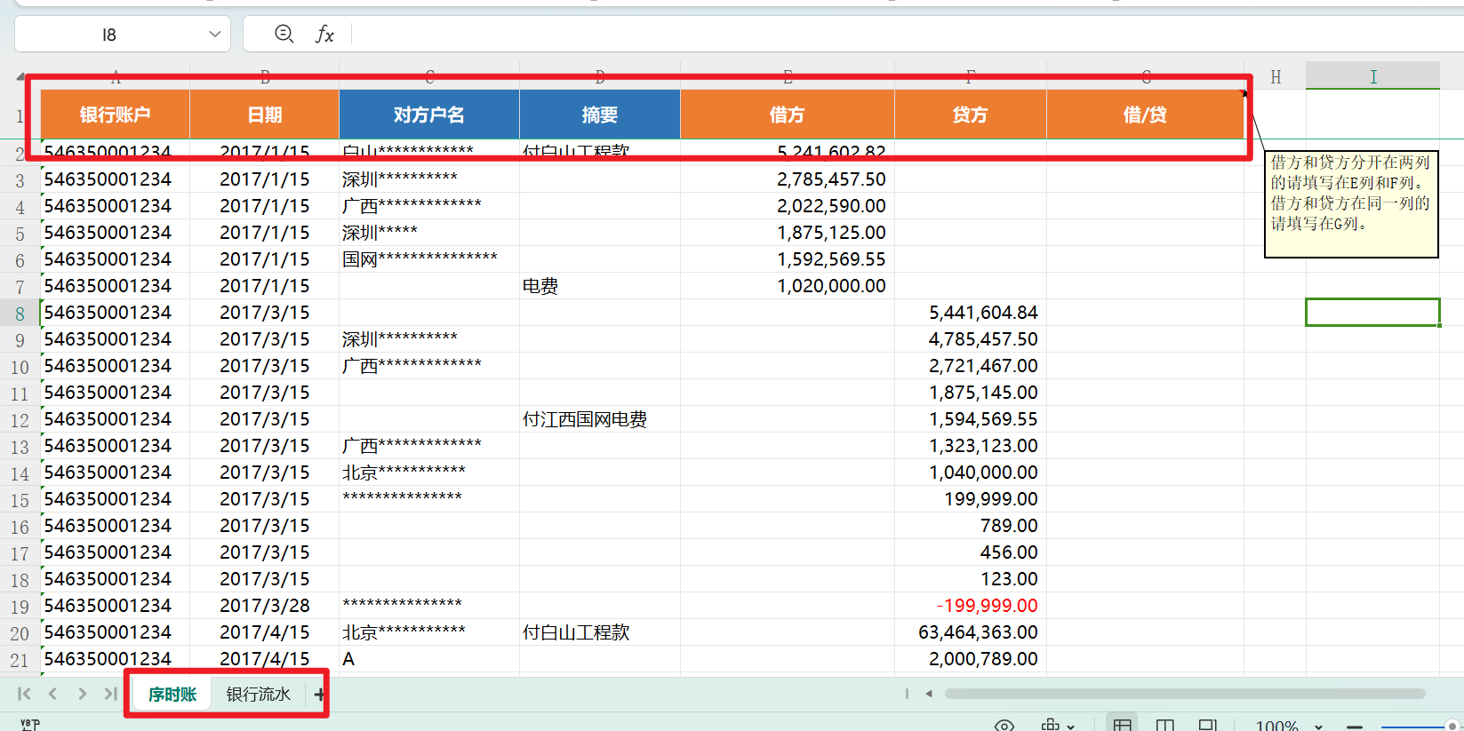The width and height of the screenshot is (1464, 731).
Task: Click the magnifier icon in formula bar
Action: point(284,34)
